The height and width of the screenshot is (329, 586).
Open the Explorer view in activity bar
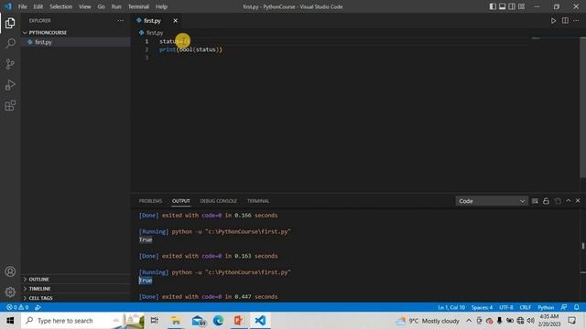10,23
